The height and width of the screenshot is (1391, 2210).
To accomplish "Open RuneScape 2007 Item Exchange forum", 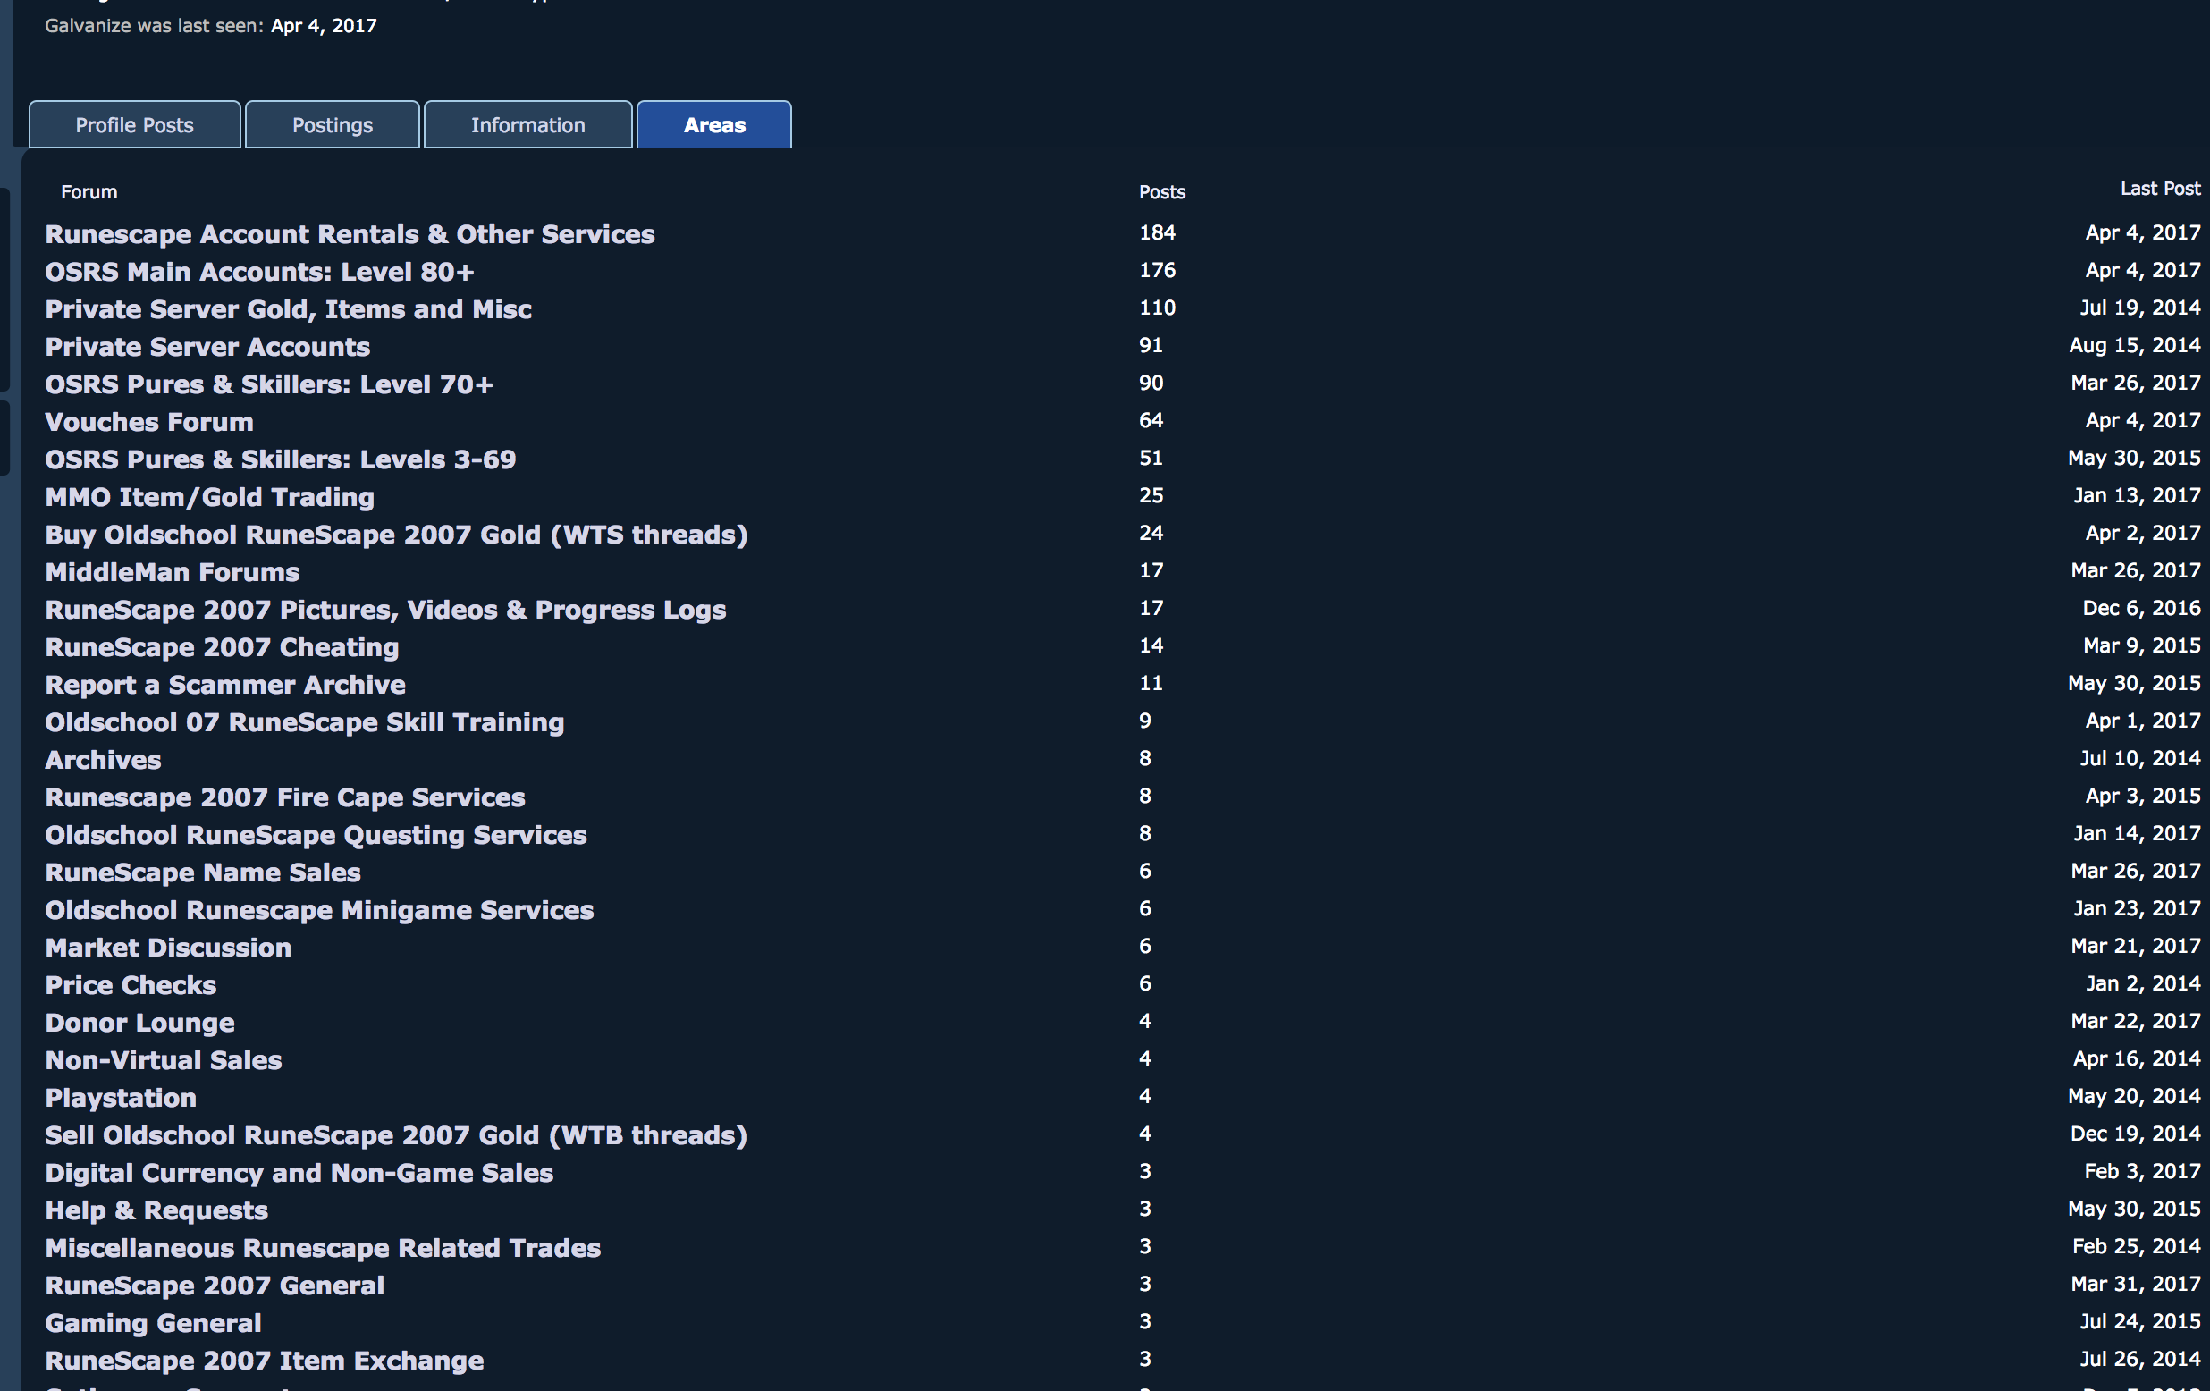I will click(x=265, y=1361).
